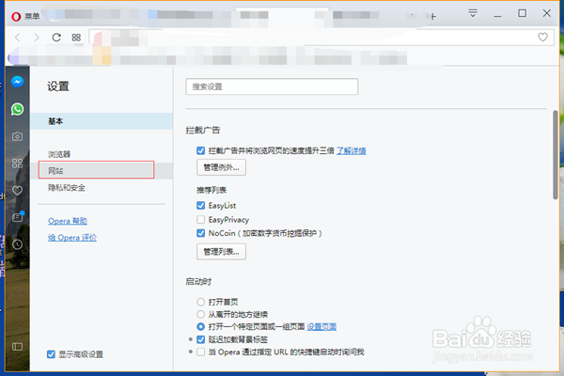Image resolution: width=564 pixels, height=376 pixels.
Task: Maximize the Opera window
Action: click(522, 13)
